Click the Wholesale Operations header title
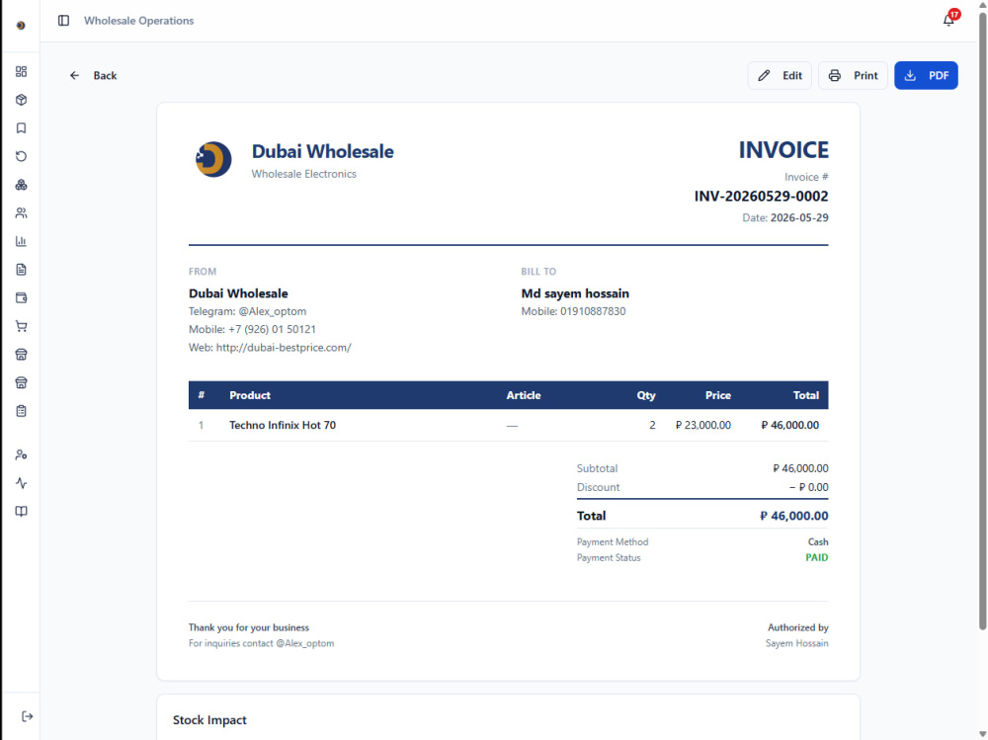Screen dimensions: 988x740 coord(138,21)
